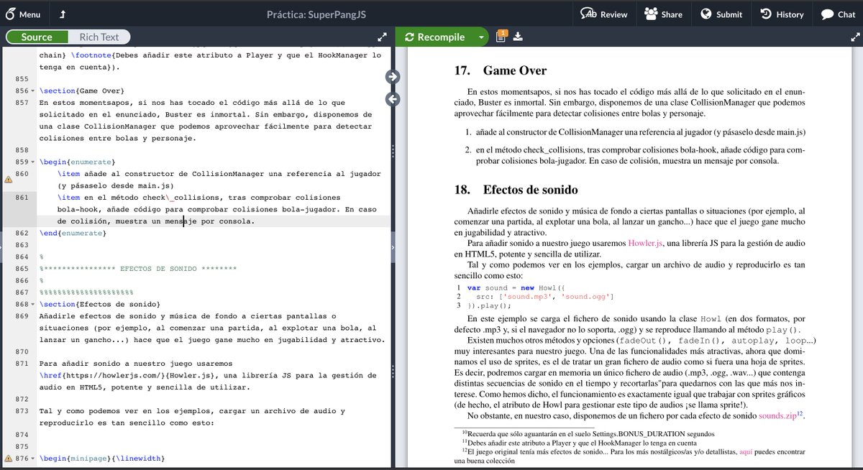The image size is (863, 470).
Task: Click the Review spell-check icon
Action: 589,14
